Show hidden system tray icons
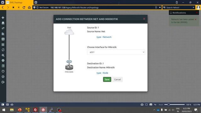 (154, 110)
